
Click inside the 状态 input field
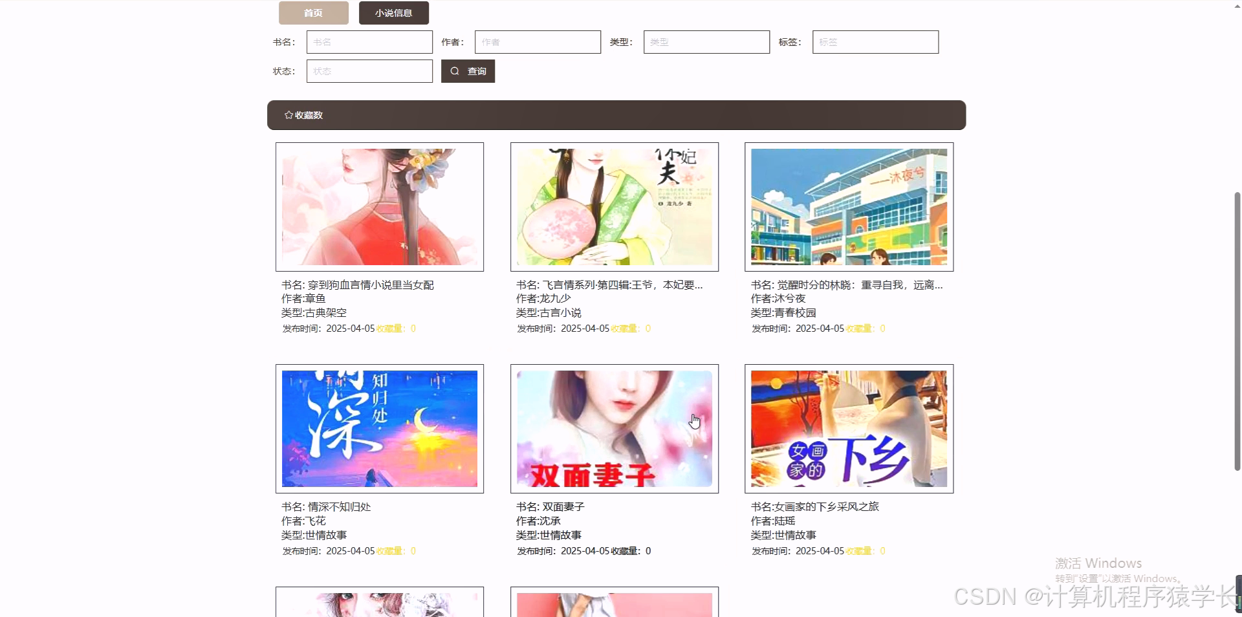pos(369,71)
